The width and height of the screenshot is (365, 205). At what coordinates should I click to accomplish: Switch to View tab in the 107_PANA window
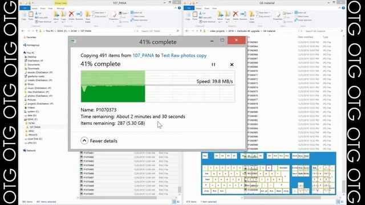coord(50,9)
